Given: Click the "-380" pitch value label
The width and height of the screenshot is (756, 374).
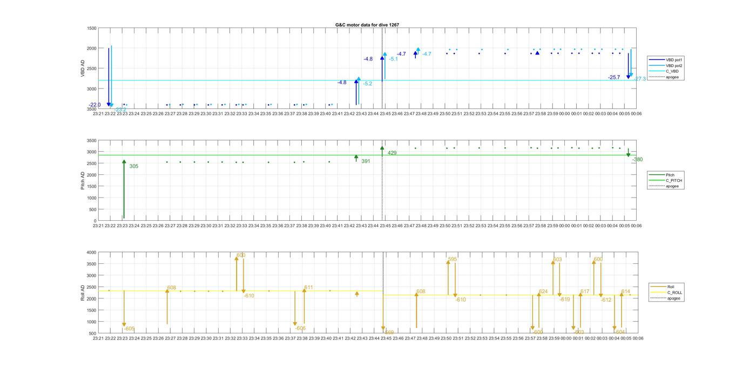Looking at the screenshot, I should (x=638, y=160).
